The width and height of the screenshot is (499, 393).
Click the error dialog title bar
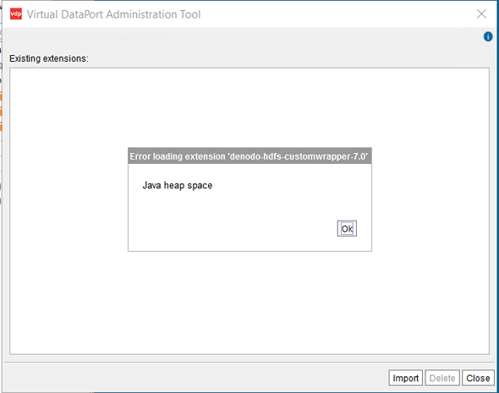pos(249,156)
